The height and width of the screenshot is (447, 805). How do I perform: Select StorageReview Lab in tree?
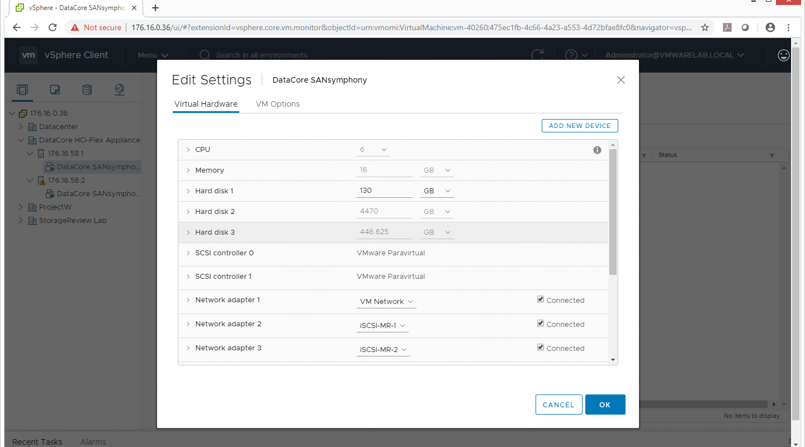[73, 220]
